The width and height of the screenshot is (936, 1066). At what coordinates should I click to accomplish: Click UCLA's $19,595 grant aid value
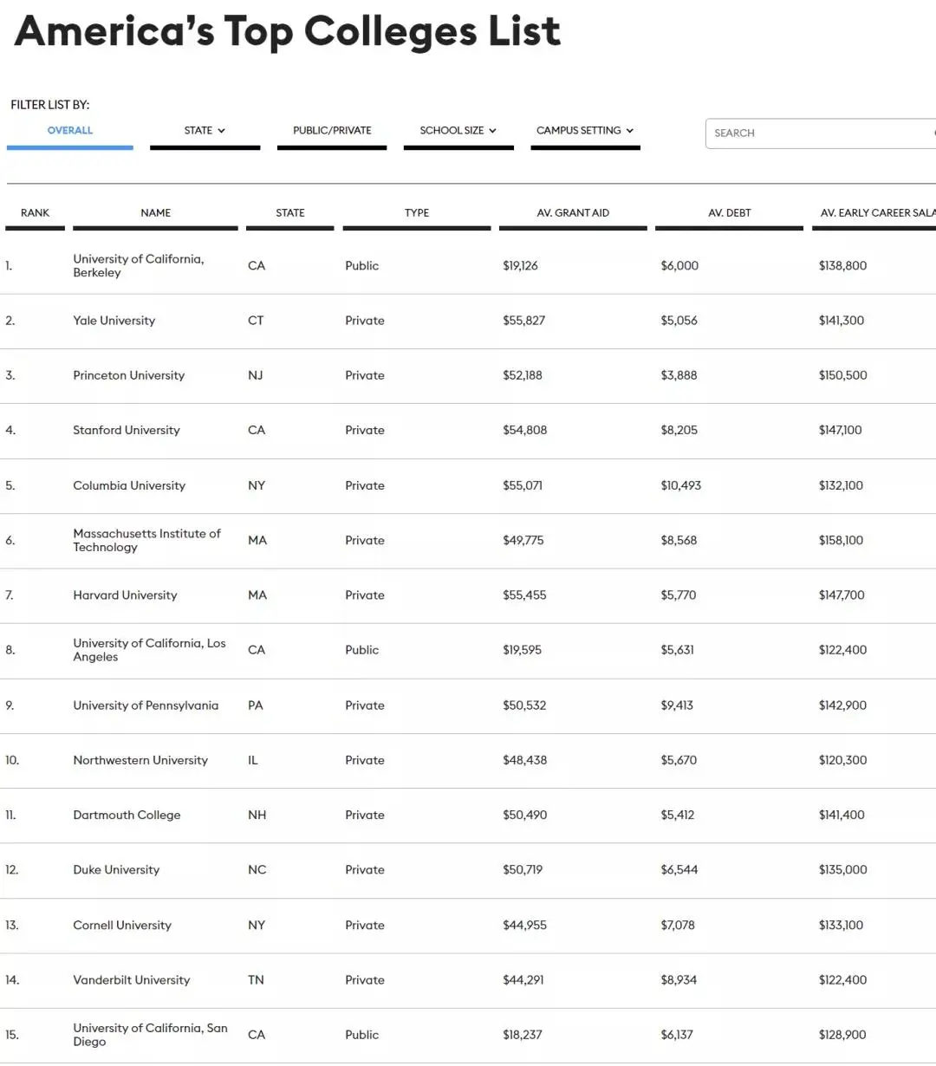523,650
